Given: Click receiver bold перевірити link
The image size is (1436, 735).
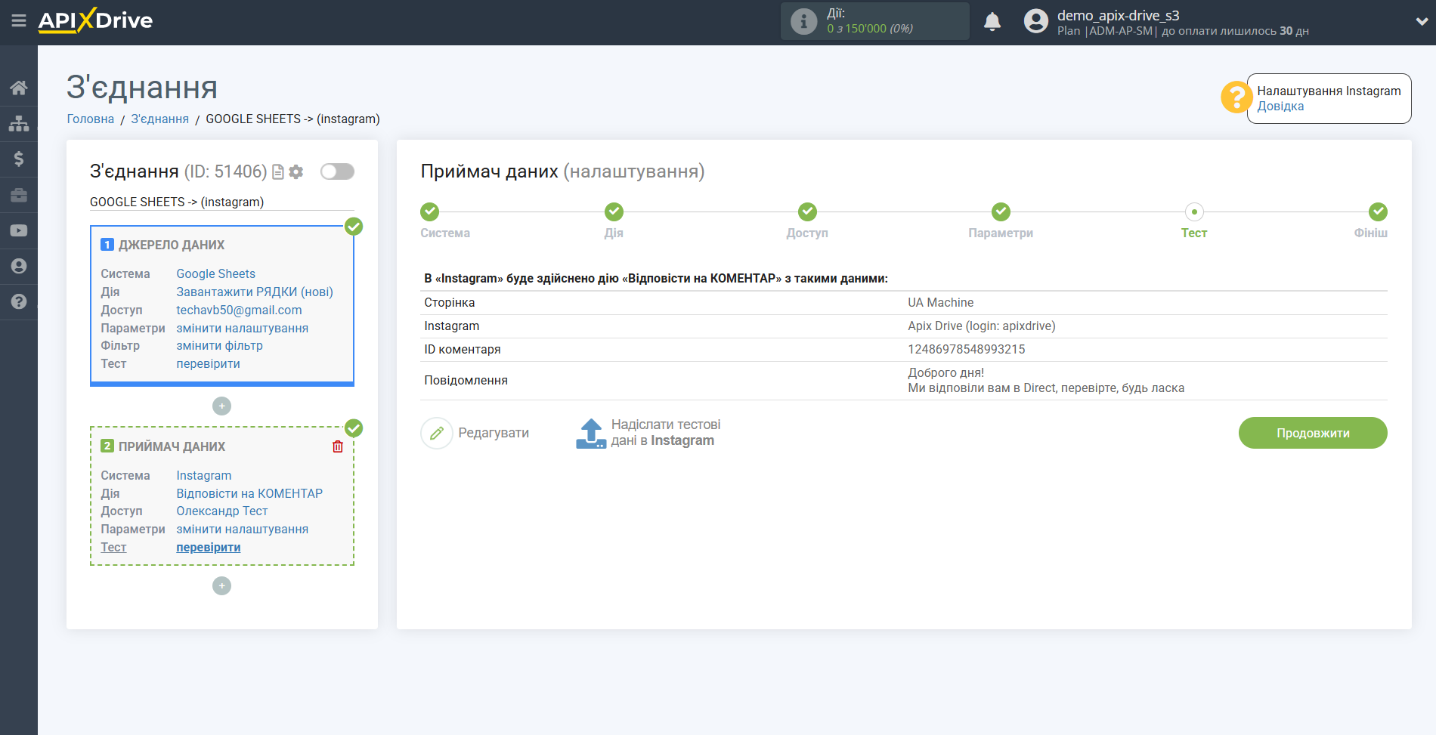Looking at the screenshot, I should [x=209, y=547].
